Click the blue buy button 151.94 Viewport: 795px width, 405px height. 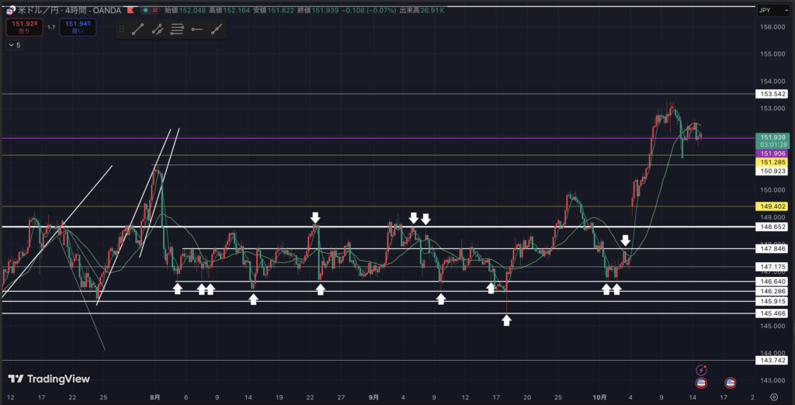click(x=78, y=27)
